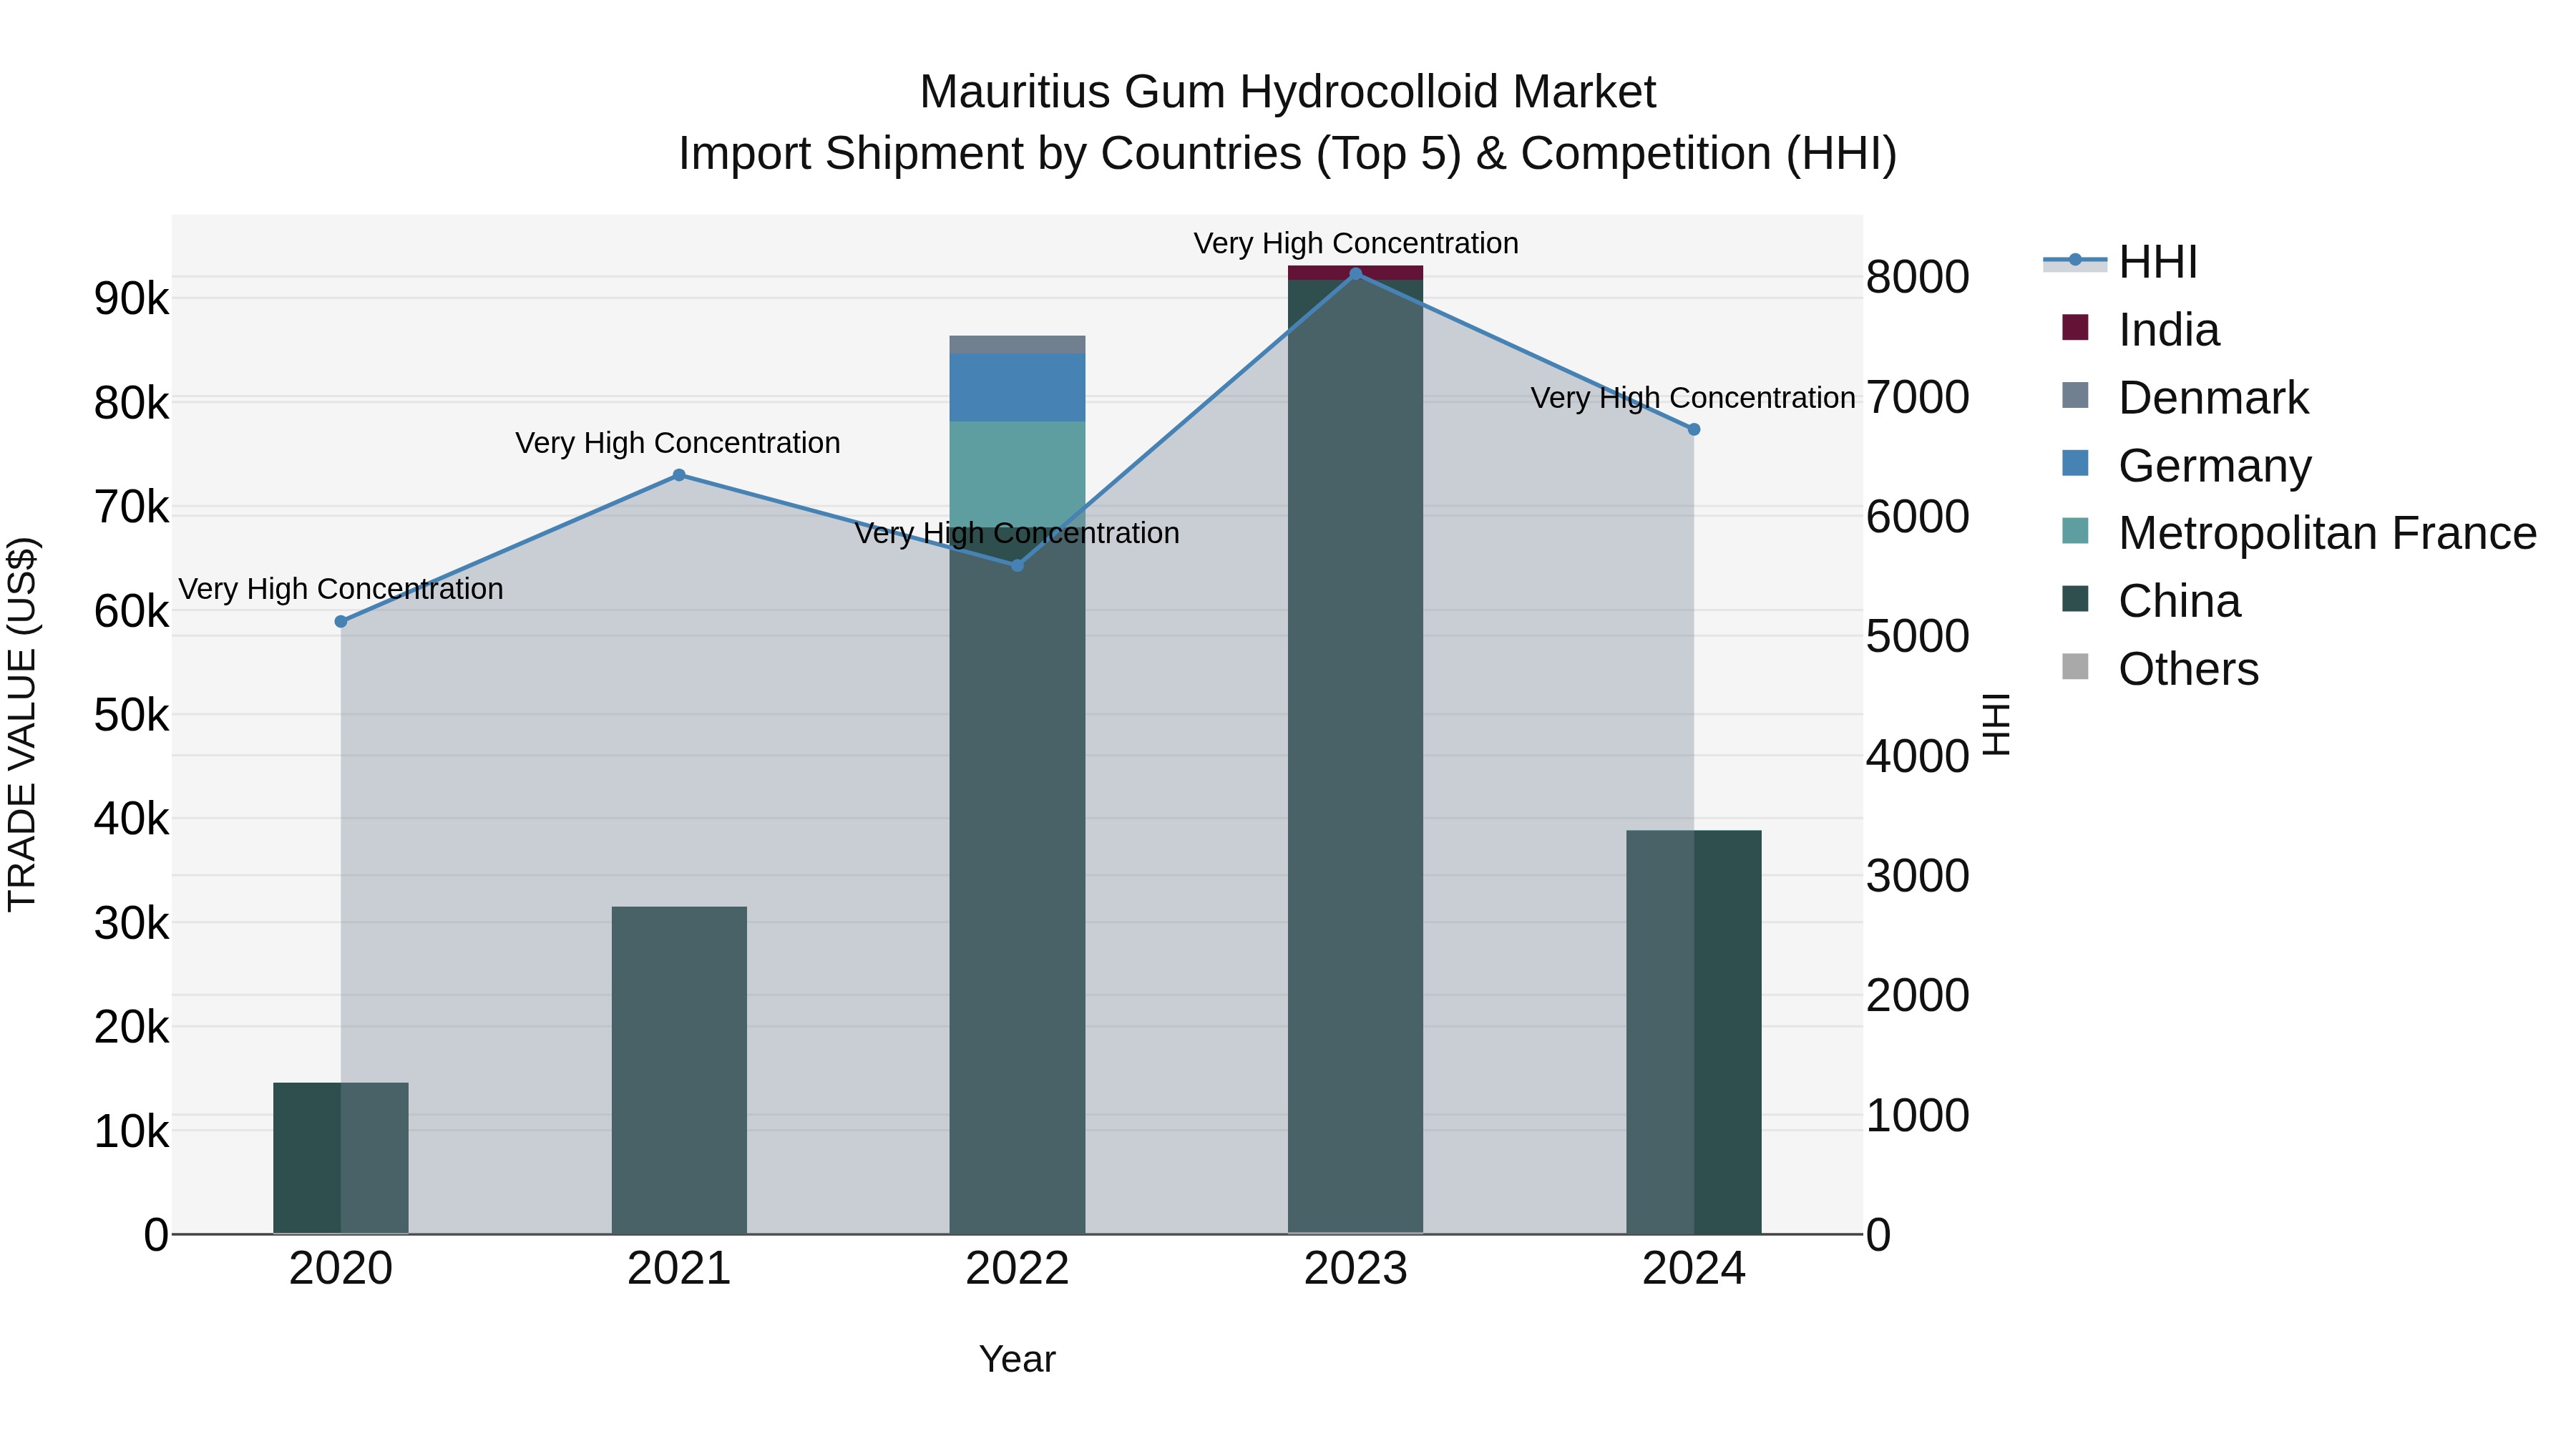Click the 2023 India bar segment
Image resolution: width=2576 pixels, height=1449 pixels.
point(1356,272)
